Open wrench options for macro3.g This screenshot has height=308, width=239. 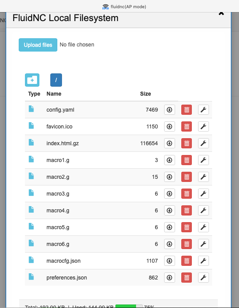(204, 194)
